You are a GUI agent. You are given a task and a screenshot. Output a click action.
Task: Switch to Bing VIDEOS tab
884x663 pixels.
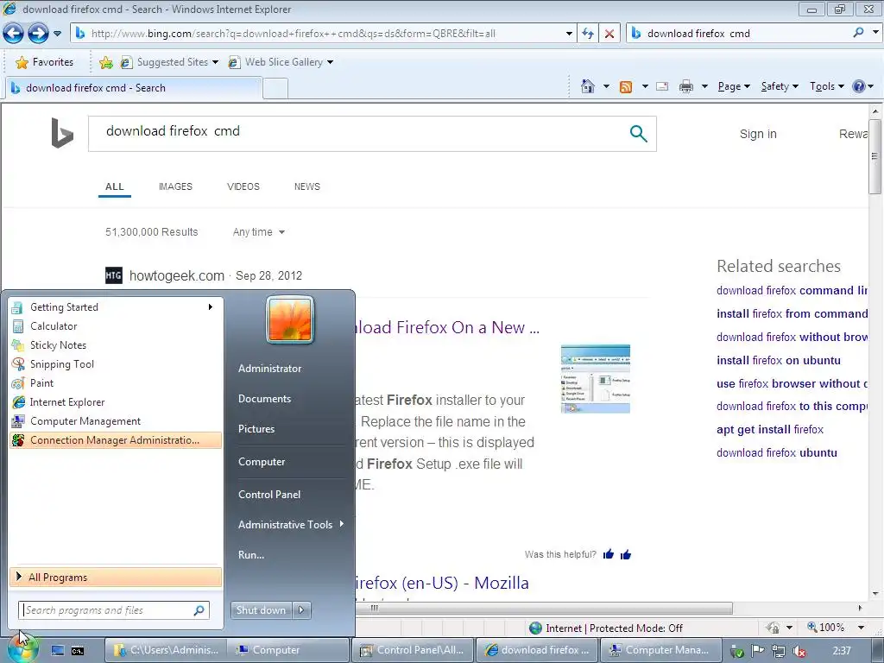243,186
